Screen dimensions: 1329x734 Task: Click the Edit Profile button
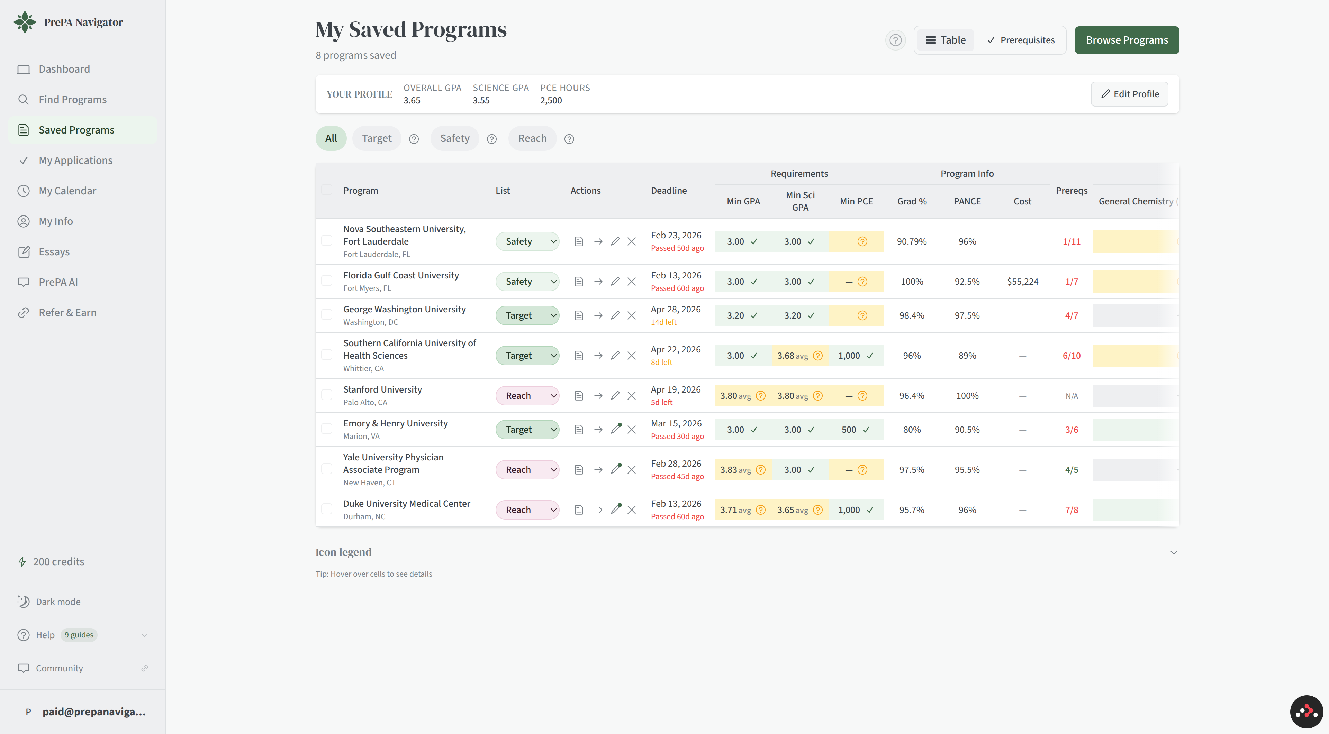point(1129,94)
